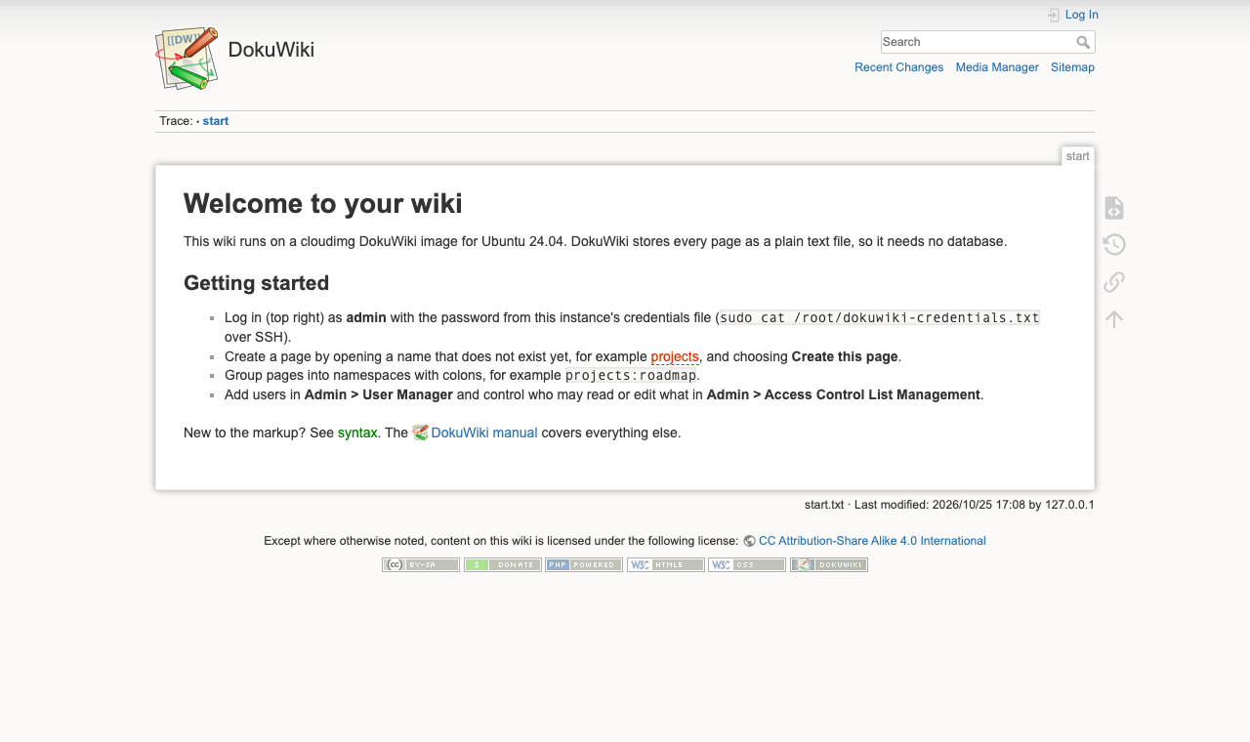Viewport: 1250px width, 742px height.
Task: Click the login icon beside Log In
Action: (x=1054, y=15)
